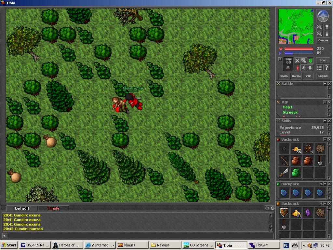This screenshot has height=250, width=333.
Task: Toggle secure mode hand icon
Action: 310,68
